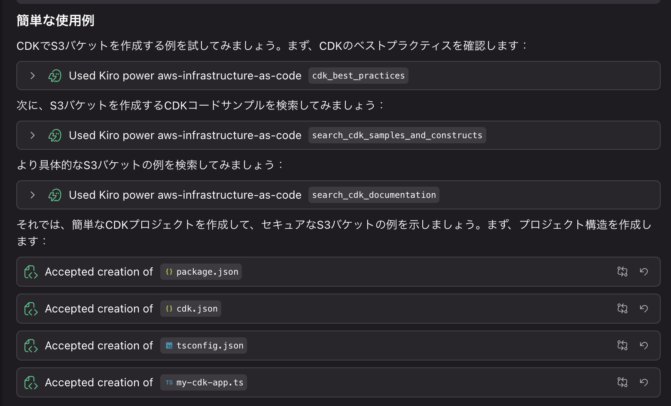Click the diff icon in the tsconfig.json row

[x=622, y=345]
